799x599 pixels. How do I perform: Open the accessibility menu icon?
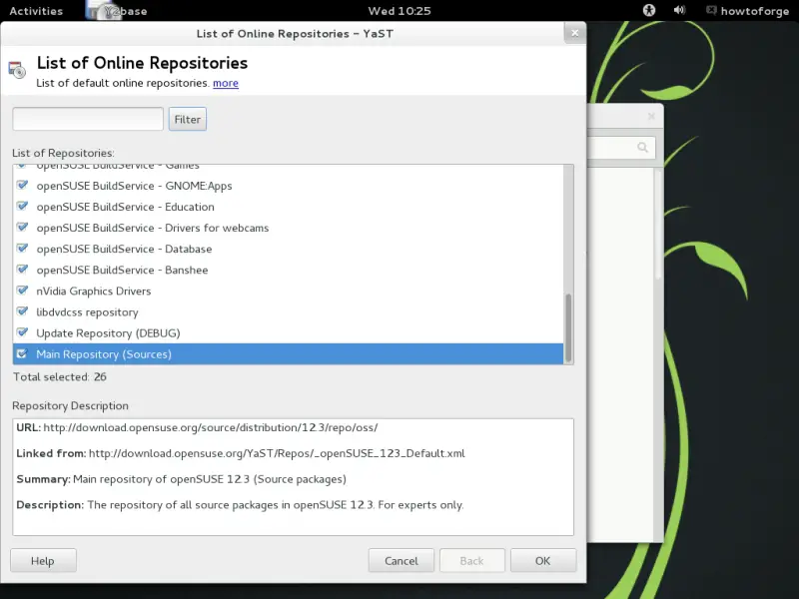tap(648, 10)
